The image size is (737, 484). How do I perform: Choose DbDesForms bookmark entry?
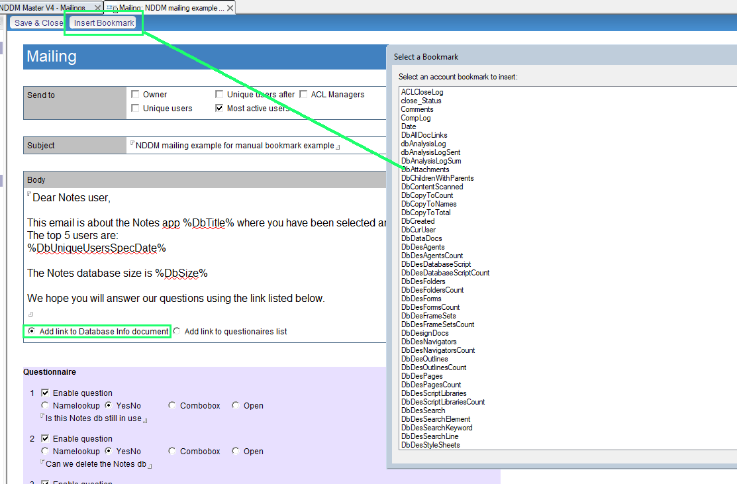point(420,299)
